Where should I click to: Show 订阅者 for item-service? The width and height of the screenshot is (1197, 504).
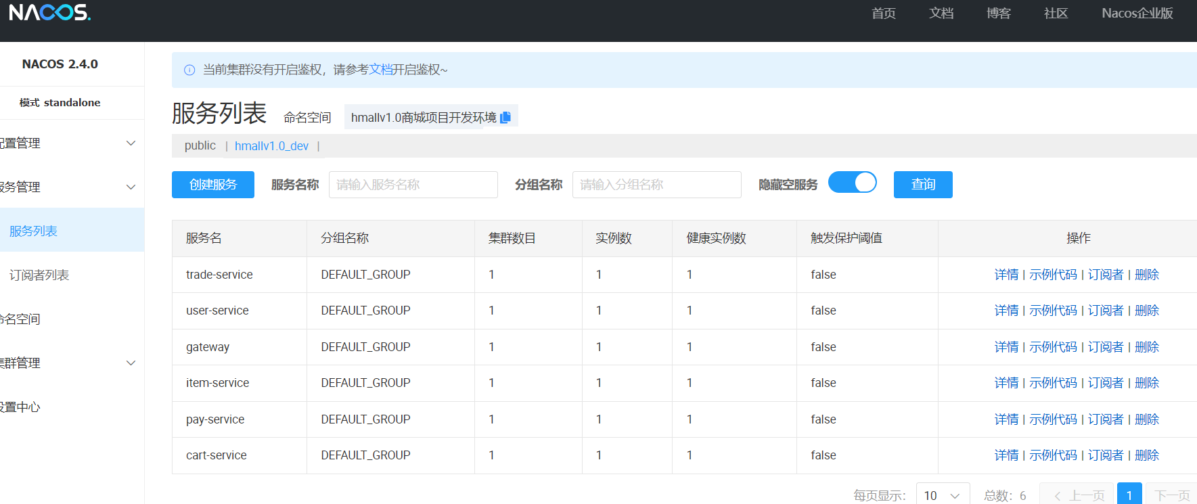point(1106,383)
